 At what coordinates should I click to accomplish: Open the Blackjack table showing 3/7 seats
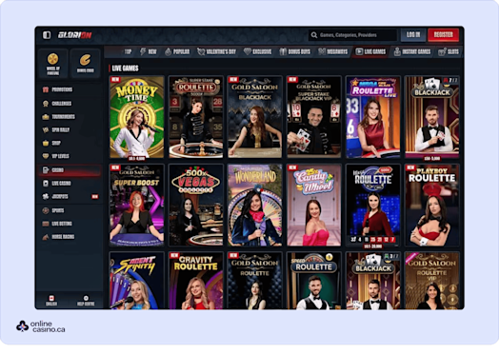coord(372,281)
